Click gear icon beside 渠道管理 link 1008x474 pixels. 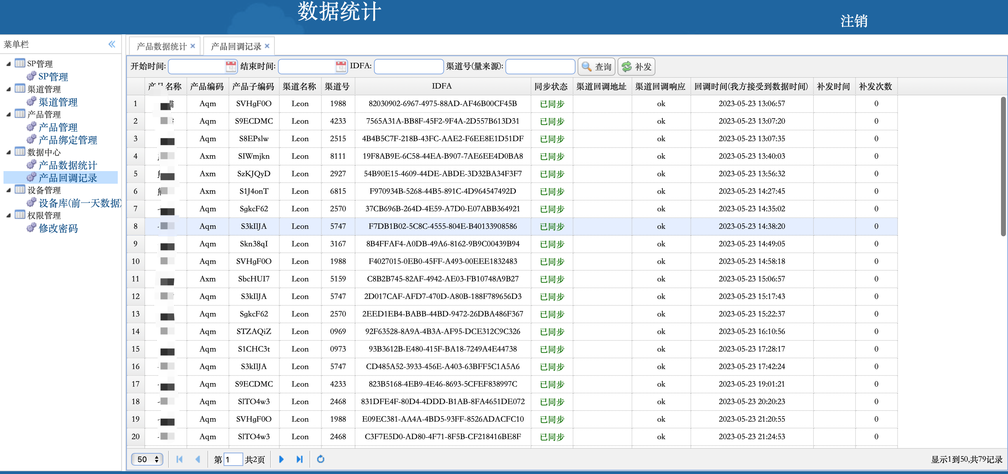click(x=31, y=101)
